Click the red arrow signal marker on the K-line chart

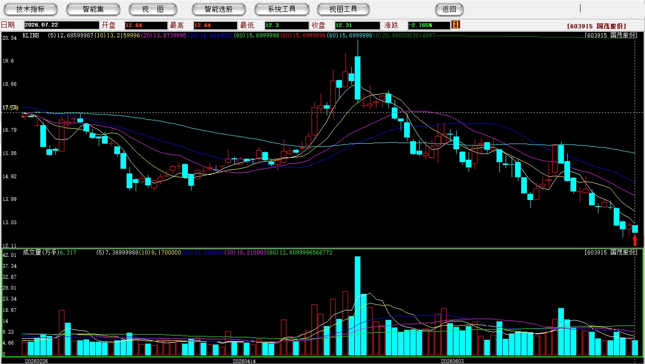coord(635,240)
